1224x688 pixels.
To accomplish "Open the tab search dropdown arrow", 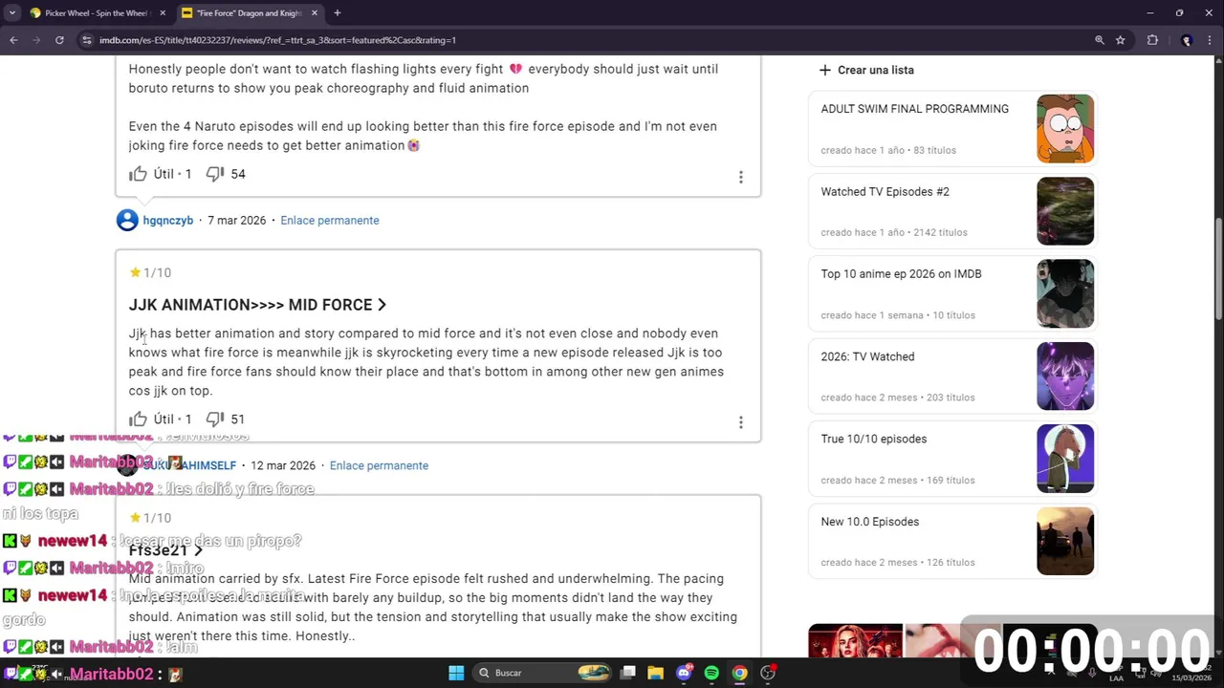I will click(11, 13).
